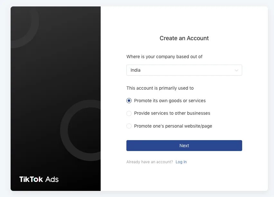Click the 'Ads' word in the logo
This screenshot has width=274, height=197.
tap(52, 179)
